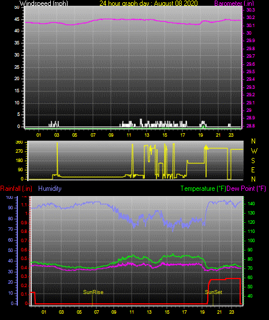Click the 45 mph windspeed scale value
Image resolution: width=269 pixels, height=320 pixels.
pyautogui.click(x=17, y=20)
